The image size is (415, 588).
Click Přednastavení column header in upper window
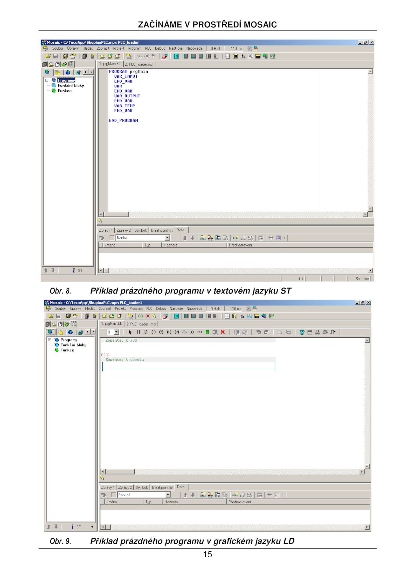coord(300,245)
